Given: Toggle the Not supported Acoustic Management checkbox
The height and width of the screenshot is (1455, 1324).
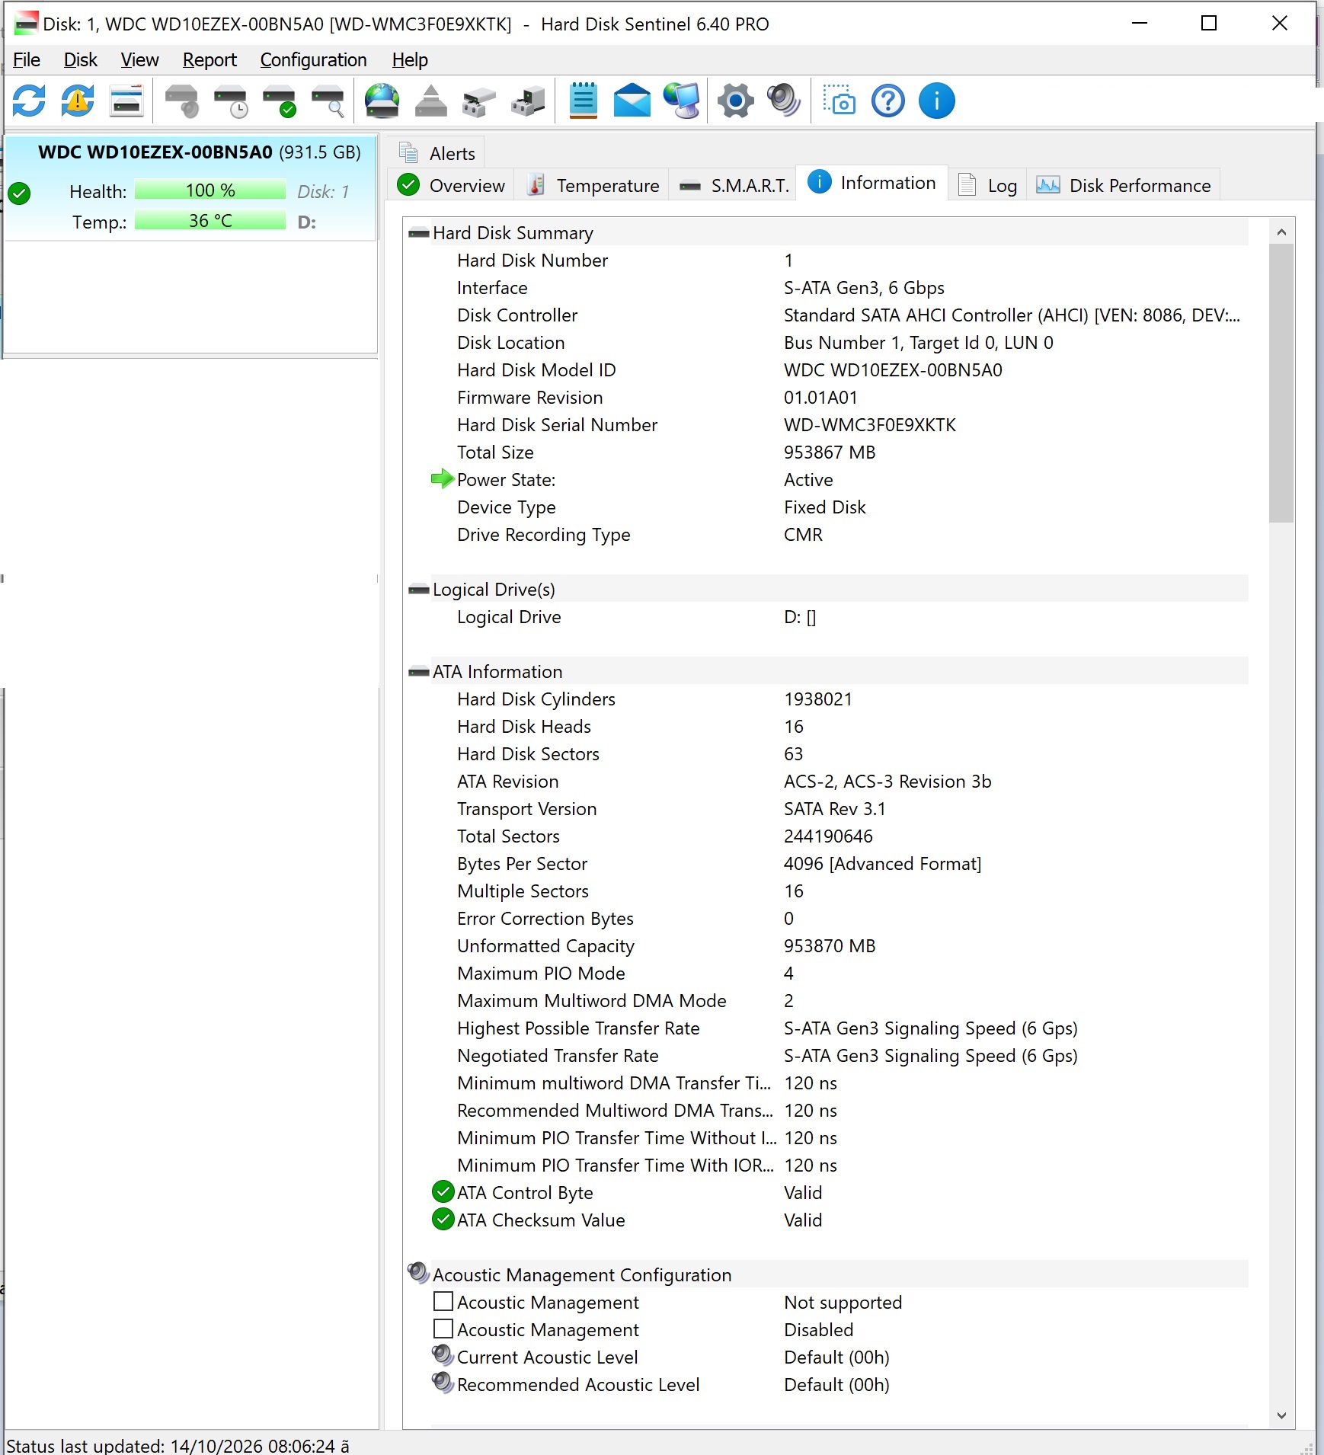Looking at the screenshot, I should coord(443,1301).
